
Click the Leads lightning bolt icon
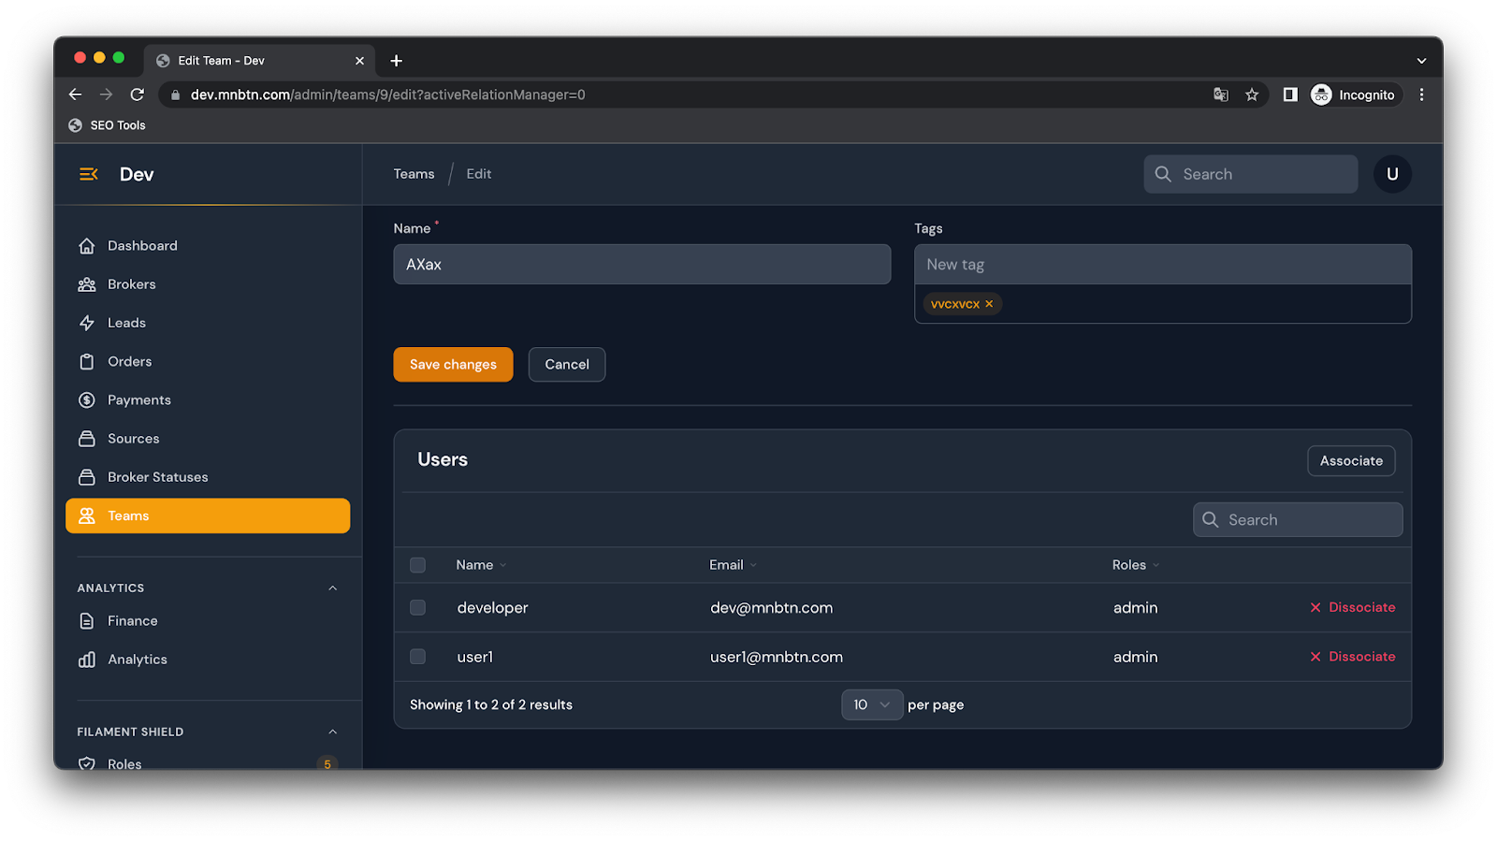87,323
